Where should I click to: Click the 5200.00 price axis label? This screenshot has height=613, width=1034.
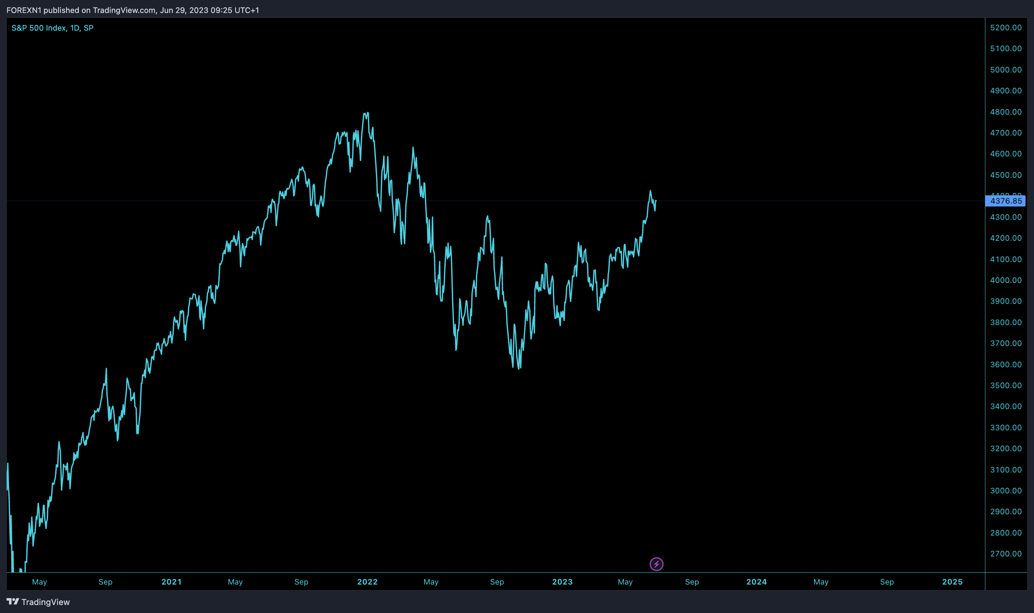[1006, 28]
